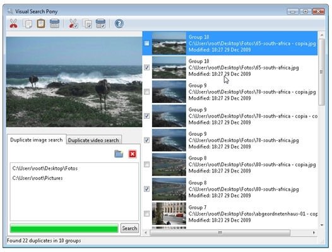
Task: Select Group 8 path 80-south-africa.jpg
Action: (244, 189)
